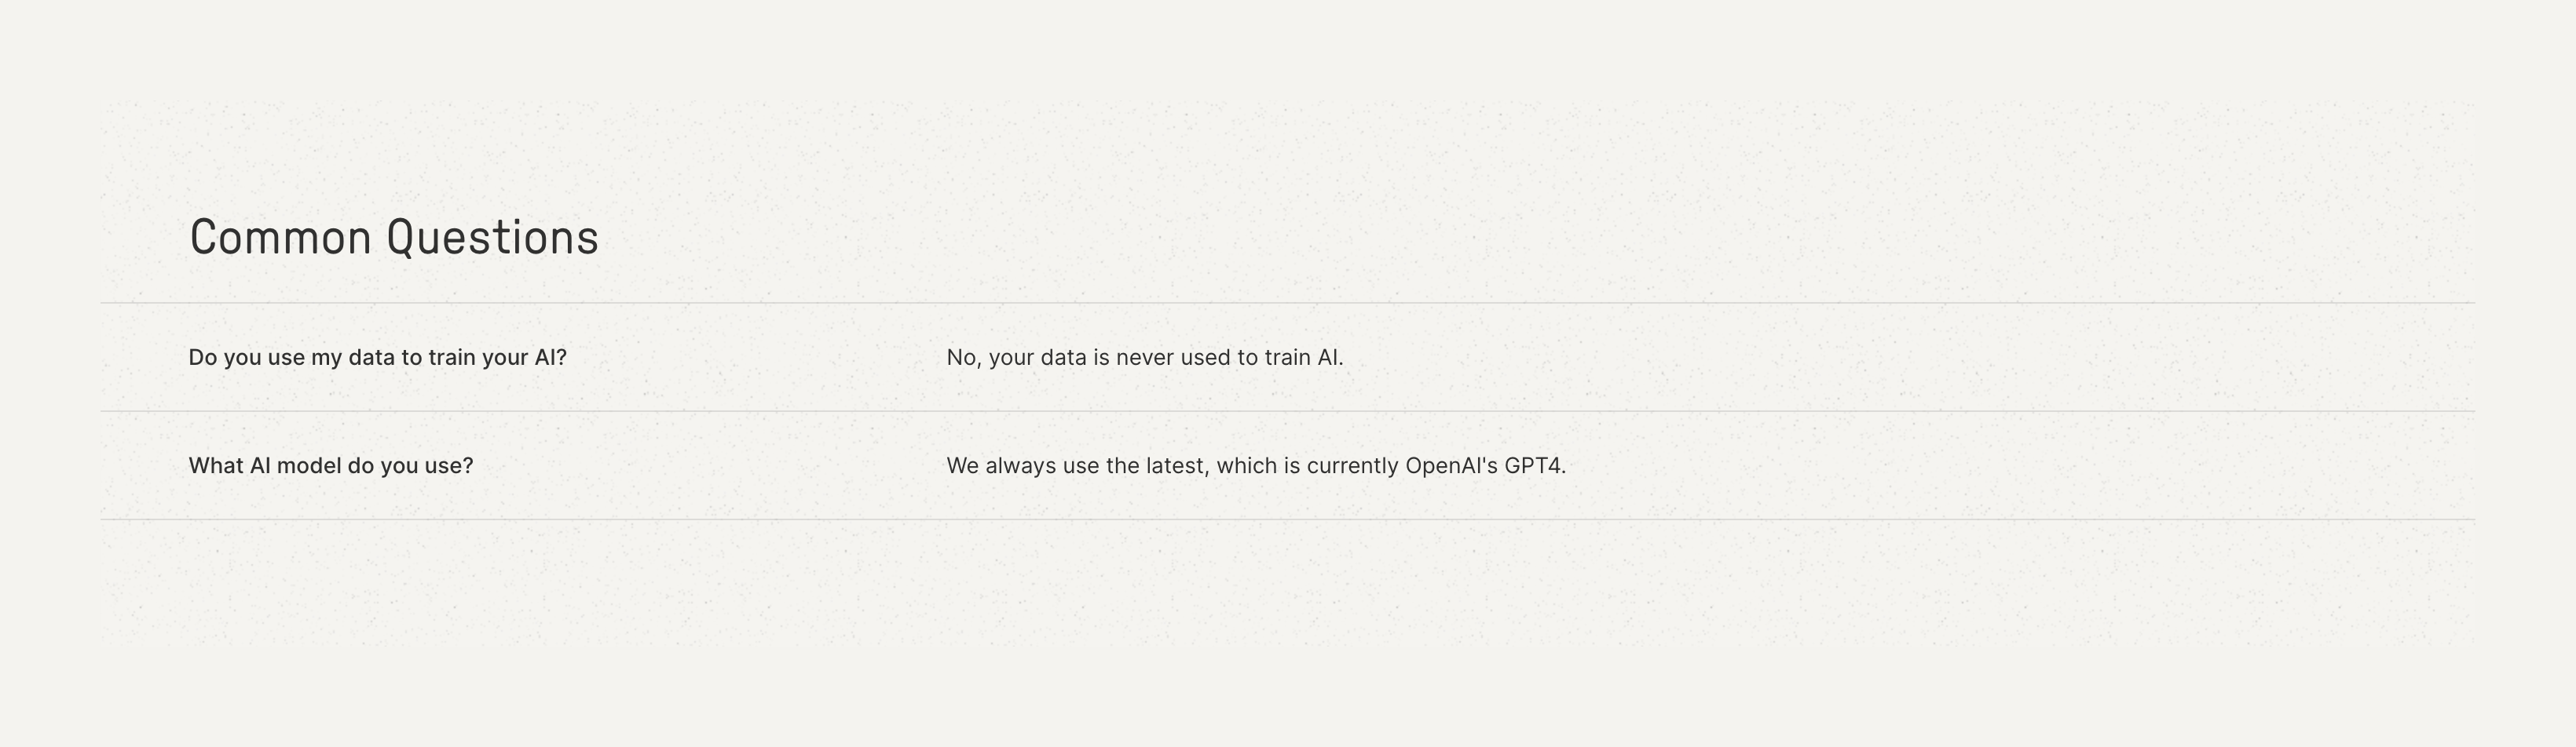
Task: Expand "Do you use my data" question
Action: tap(377, 358)
